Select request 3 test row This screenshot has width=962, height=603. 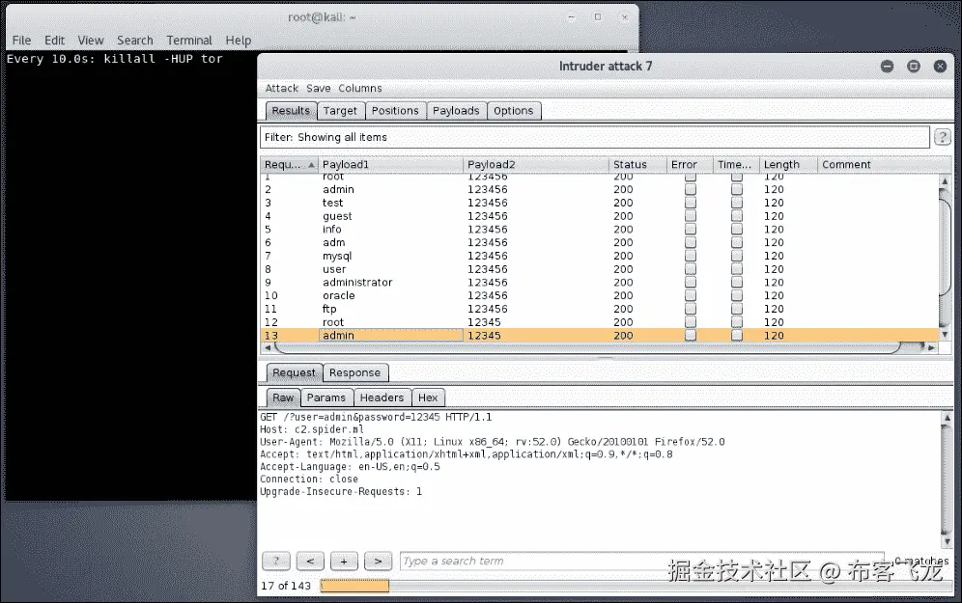click(599, 203)
